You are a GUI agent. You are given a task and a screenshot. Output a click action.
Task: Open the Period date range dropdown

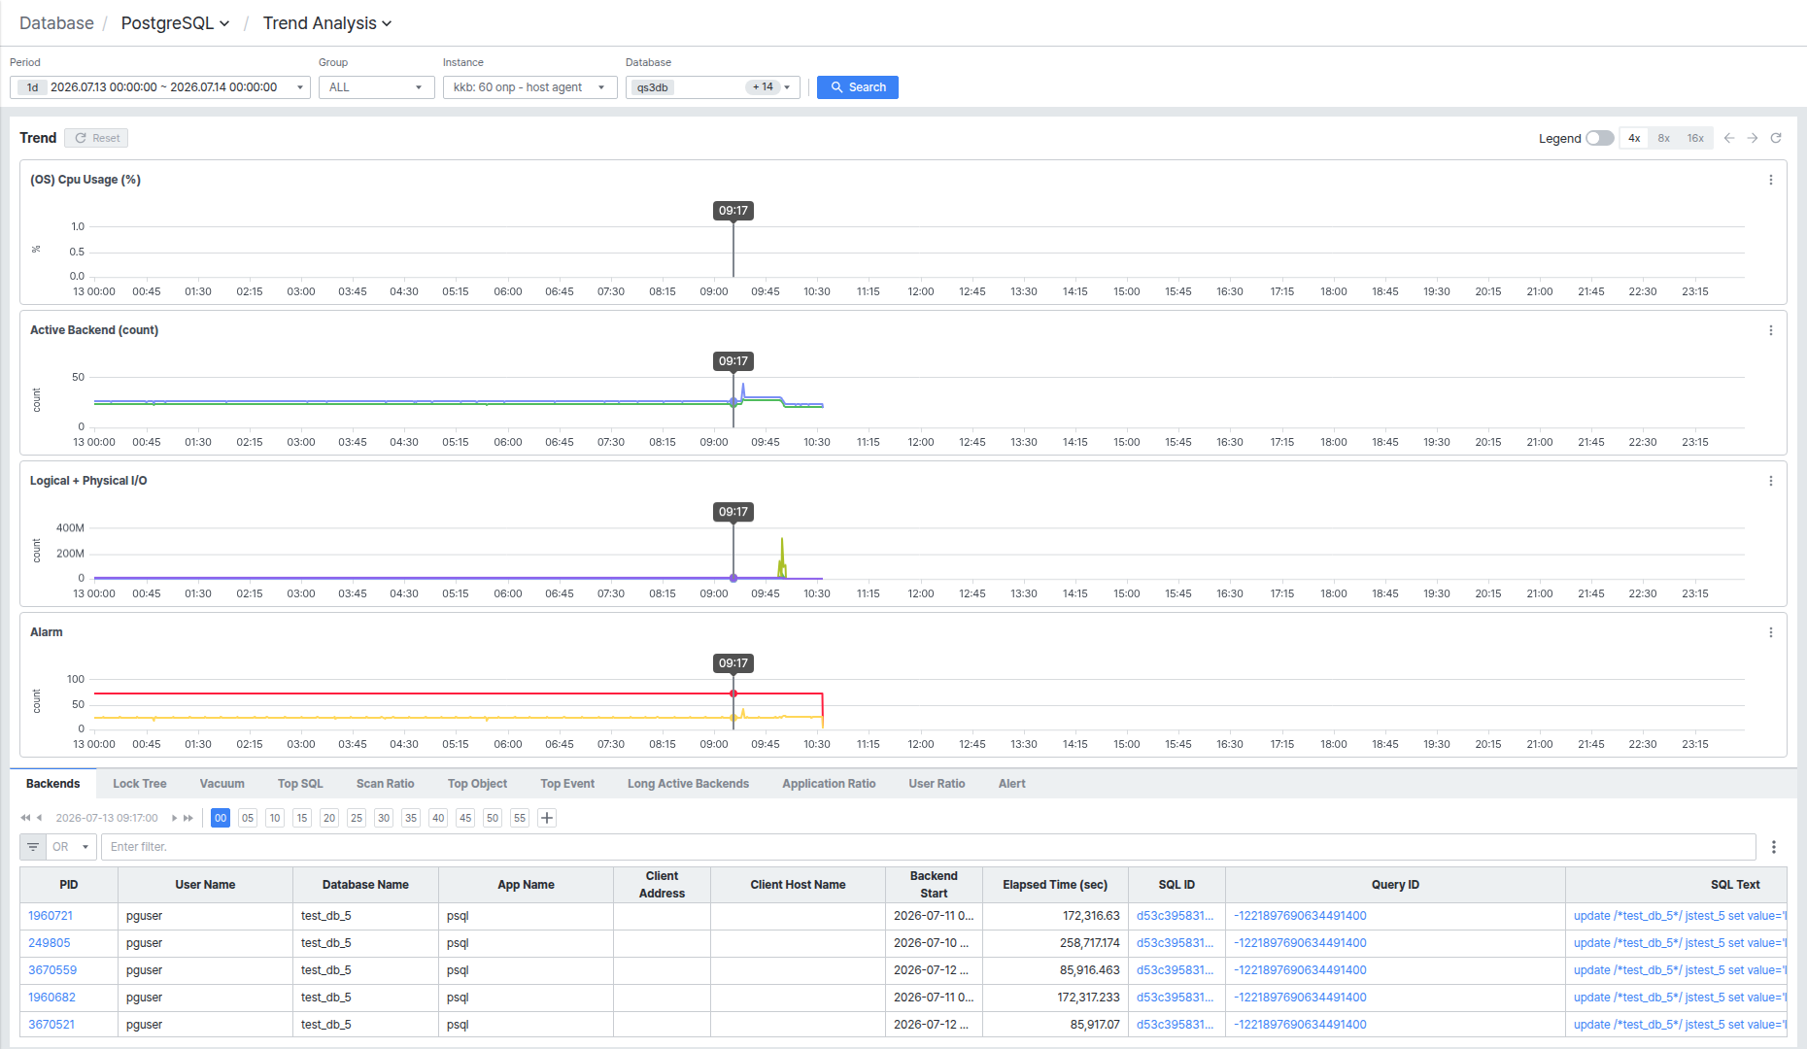(x=160, y=87)
